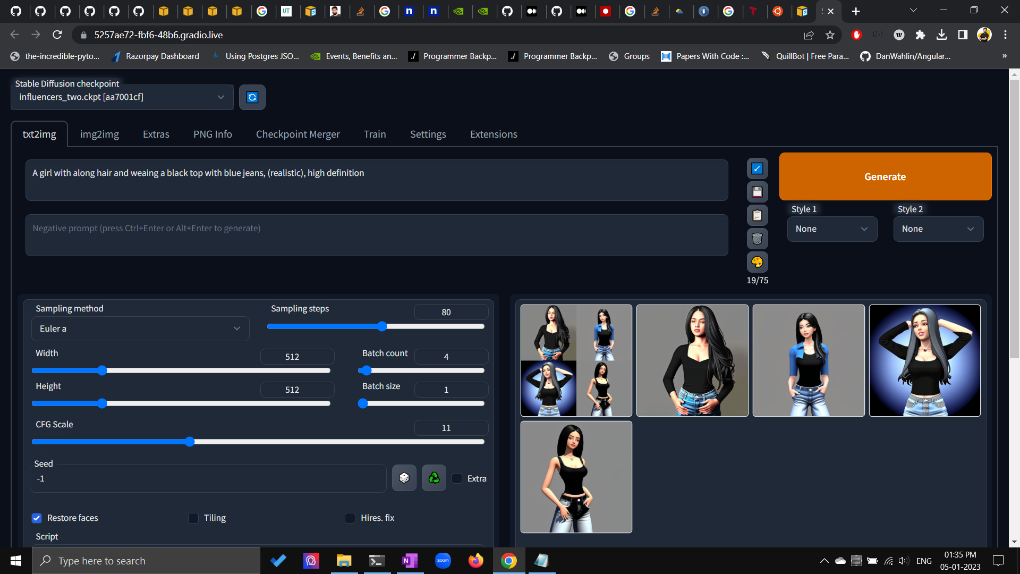Apply selected styles using the clipboard icon
Screen dimensions: 1020x574
pos(757,215)
